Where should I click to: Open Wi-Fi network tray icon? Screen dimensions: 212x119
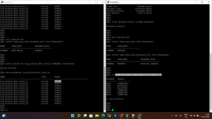coord(191,116)
